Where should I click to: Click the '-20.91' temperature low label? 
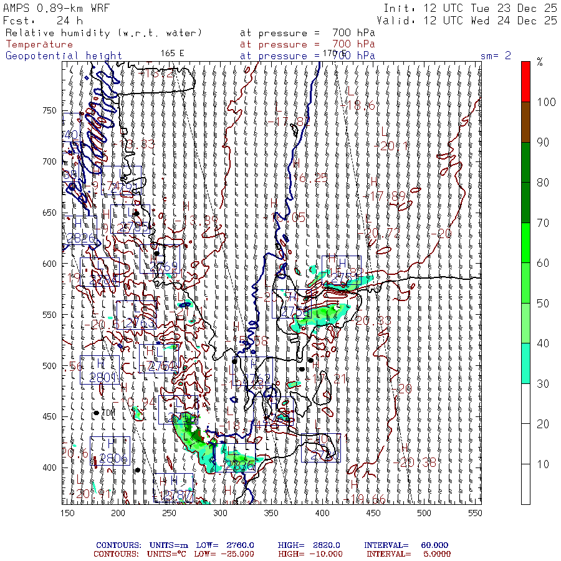(90, 494)
